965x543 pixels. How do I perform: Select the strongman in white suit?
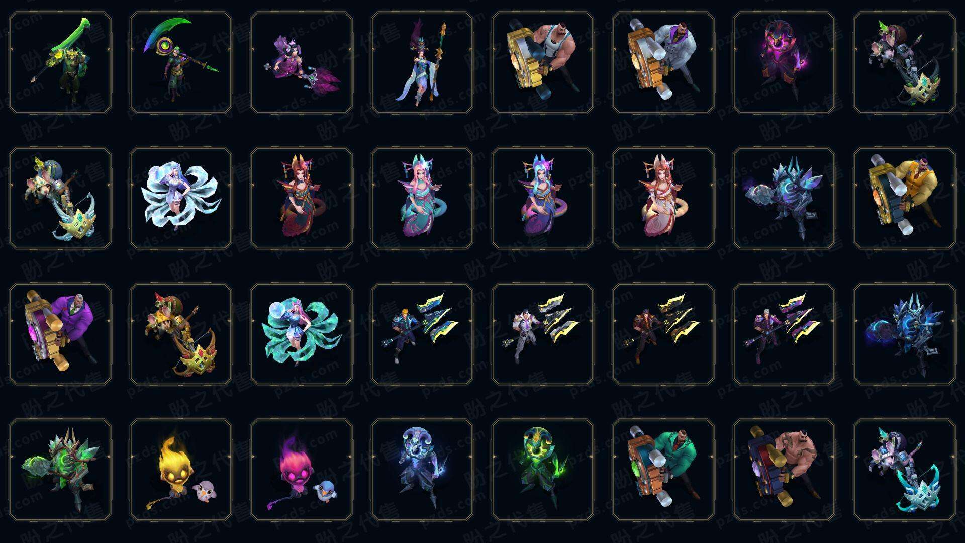tap(663, 63)
